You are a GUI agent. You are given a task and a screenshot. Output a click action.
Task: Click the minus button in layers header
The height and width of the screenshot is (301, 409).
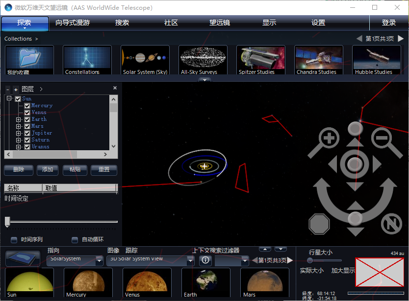click(8, 90)
